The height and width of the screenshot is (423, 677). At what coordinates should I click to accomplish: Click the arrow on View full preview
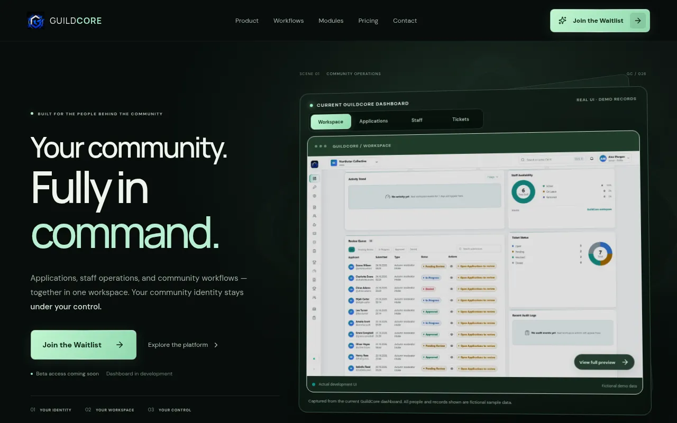(625, 362)
